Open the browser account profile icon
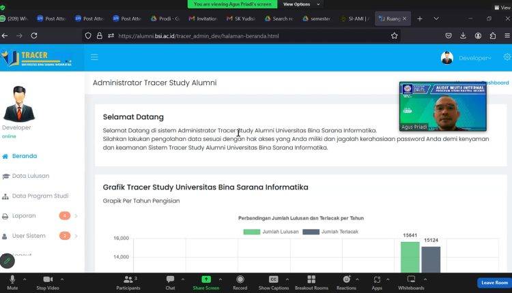Viewport: 512px width, 293px height. click(478, 36)
